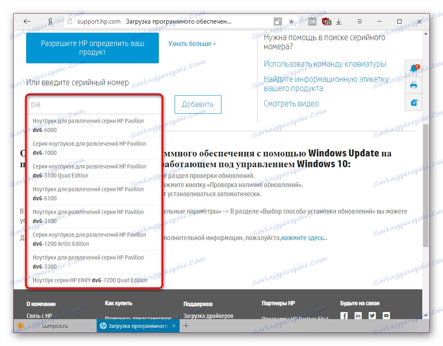Viewport: 443px width, 346px height.
Task: Print the page using sidebar printer icon
Action: tap(413, 85)
